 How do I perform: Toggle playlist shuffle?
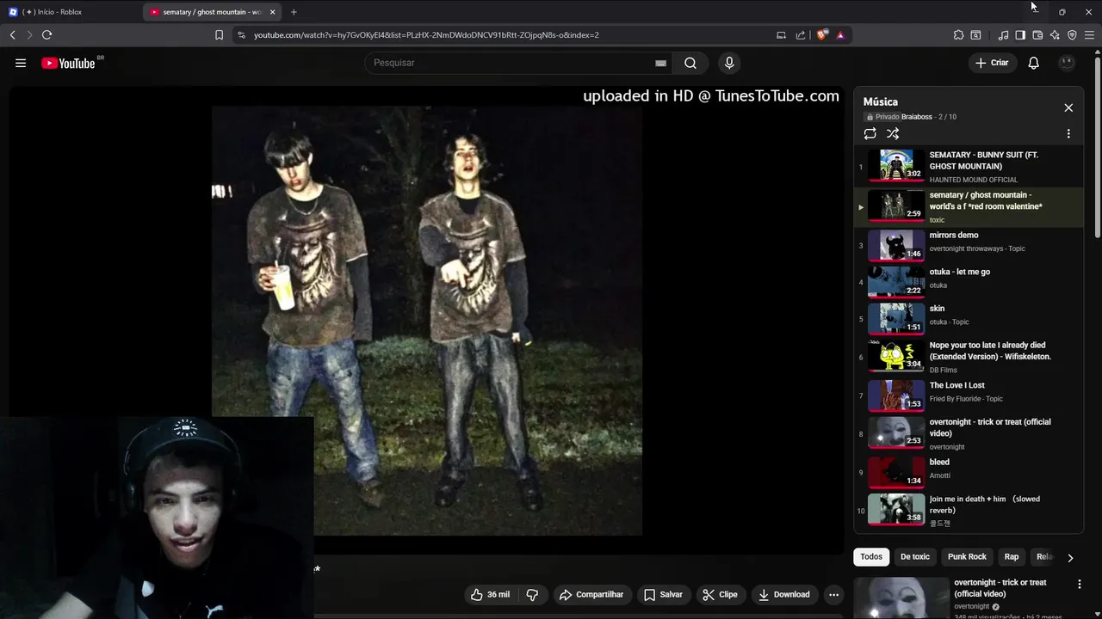tap(893, 134)
